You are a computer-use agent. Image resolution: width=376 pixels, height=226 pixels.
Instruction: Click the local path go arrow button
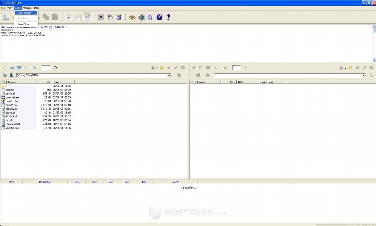(179, 75)
